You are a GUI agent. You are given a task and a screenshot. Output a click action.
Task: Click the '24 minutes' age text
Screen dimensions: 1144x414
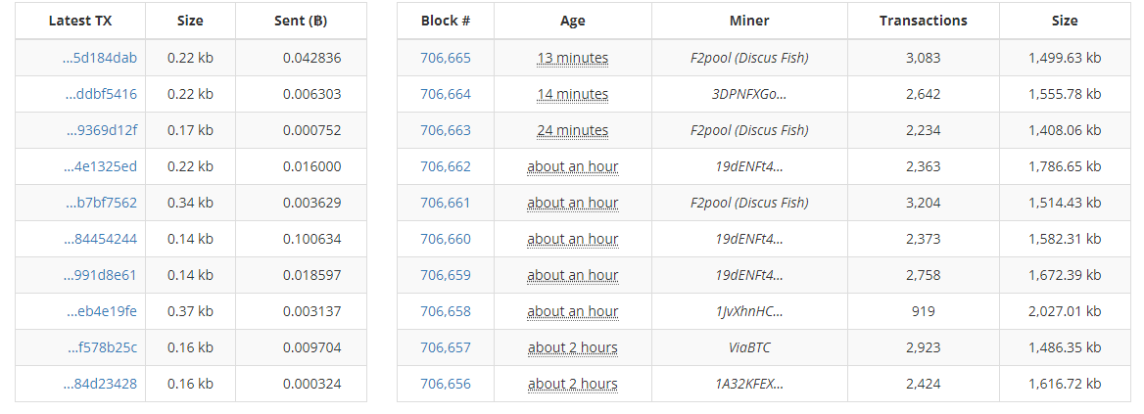pos(572,130)
